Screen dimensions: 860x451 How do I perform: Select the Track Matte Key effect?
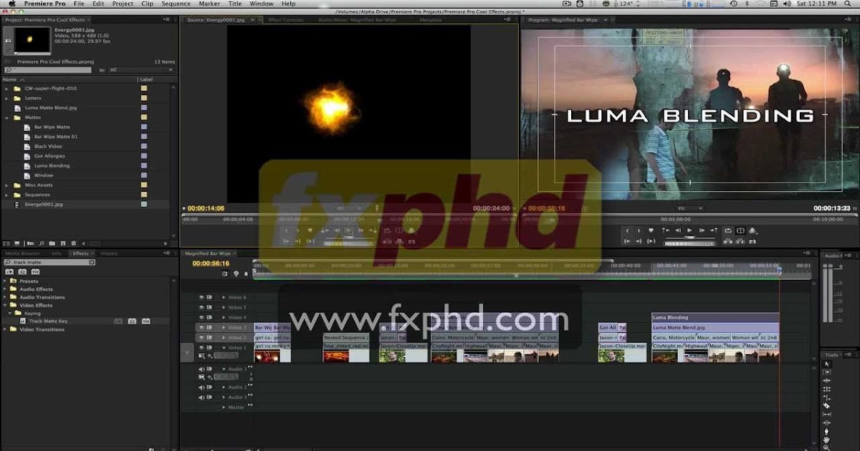[x=48, y=321]
